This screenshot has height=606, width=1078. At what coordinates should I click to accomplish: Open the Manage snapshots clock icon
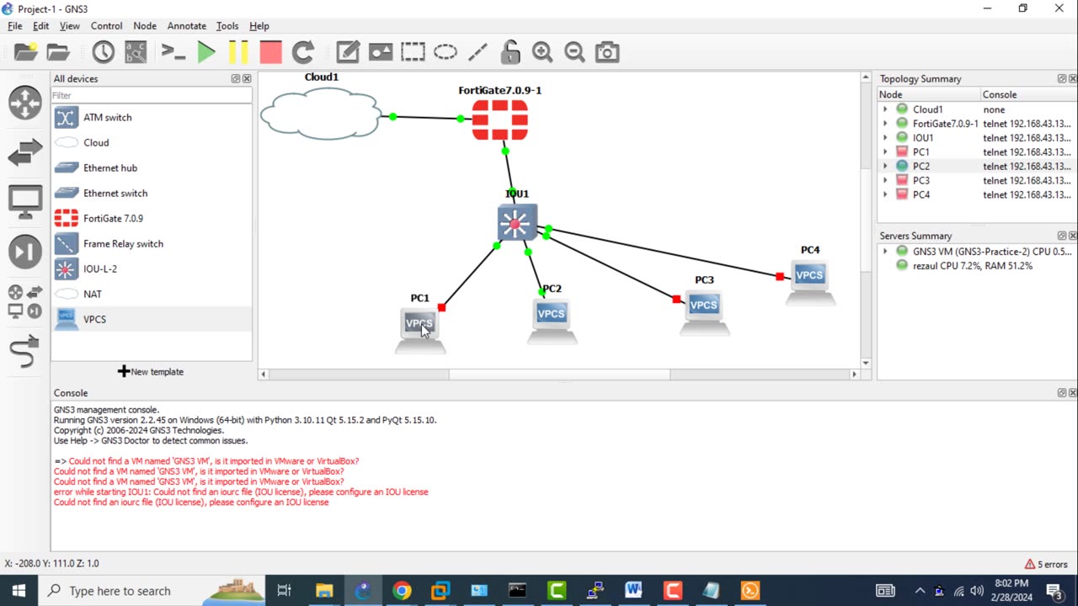[104, 52]
